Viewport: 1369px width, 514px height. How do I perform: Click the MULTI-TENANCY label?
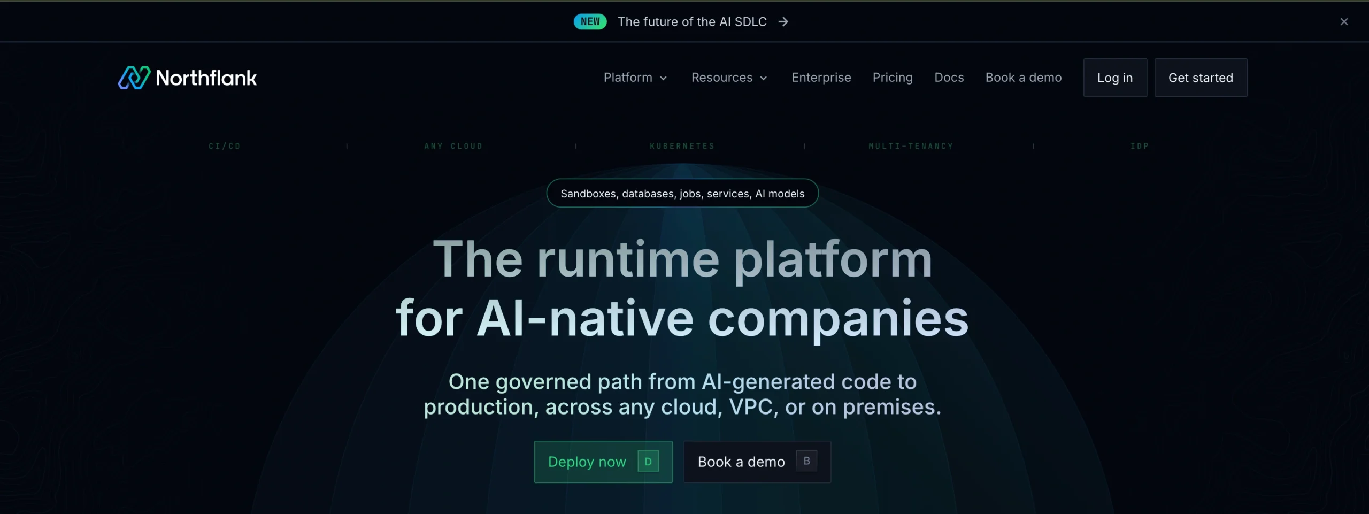pyautogui.click(x=911, y=146)
